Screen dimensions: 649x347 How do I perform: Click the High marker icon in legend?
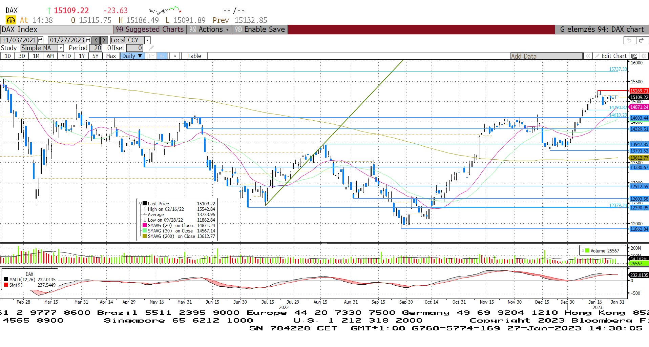(x=145, y=209)
